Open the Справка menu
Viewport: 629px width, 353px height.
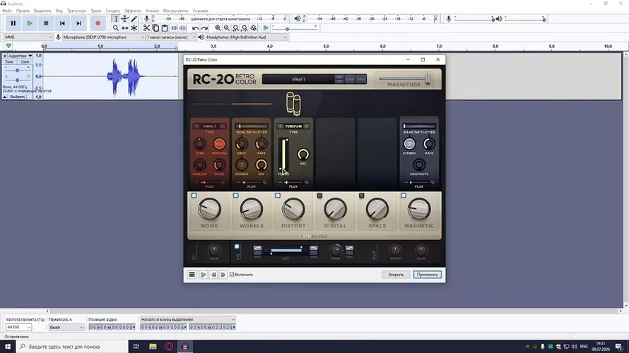[200, 11]
